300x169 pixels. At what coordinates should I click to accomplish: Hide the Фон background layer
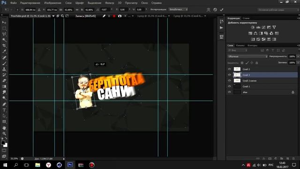coord(229,92)
